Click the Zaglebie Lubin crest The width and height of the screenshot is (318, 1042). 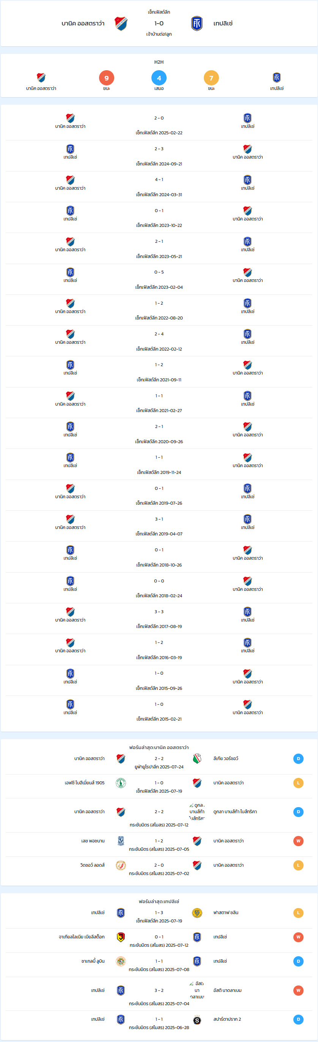click(121, 961)
